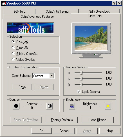Click the beach preview image in monitor
This screenshot has width=123, height=137.
tap(91, 38)
